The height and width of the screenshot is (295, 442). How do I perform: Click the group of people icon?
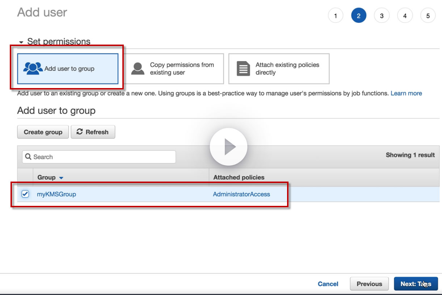point(33,68)
